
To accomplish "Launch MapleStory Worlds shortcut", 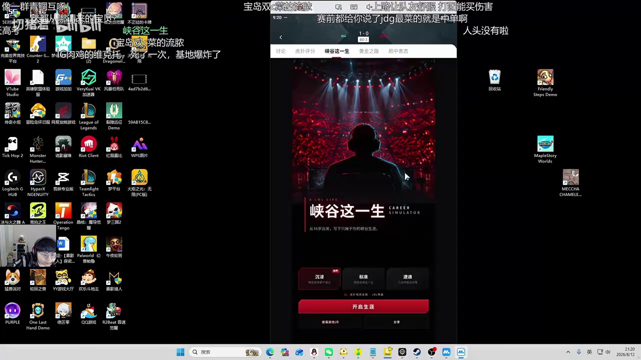I will (545, 149).
